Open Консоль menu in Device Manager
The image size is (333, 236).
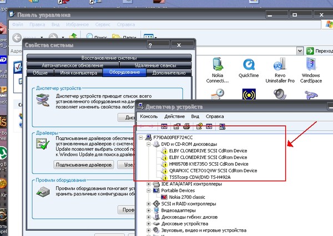[149, 116]
